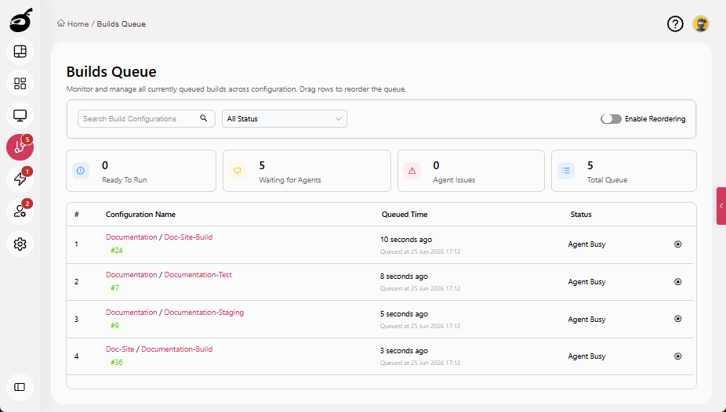Click build number tag #36

click(x=117, y=363)
